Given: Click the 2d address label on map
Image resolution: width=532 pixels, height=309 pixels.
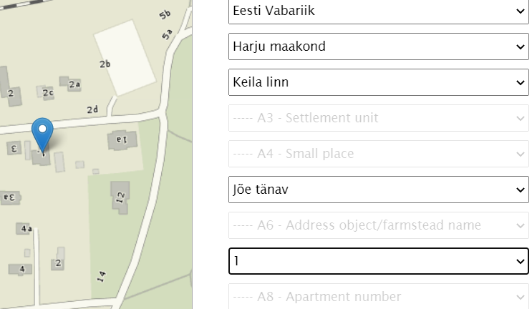Looking at the screenshot, I should pos(92,109).
